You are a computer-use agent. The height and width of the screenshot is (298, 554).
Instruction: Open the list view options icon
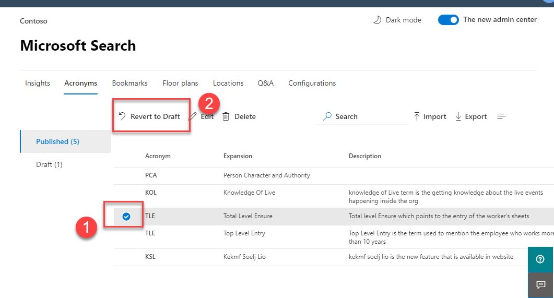pyautogui.click(x=501, y=116)
